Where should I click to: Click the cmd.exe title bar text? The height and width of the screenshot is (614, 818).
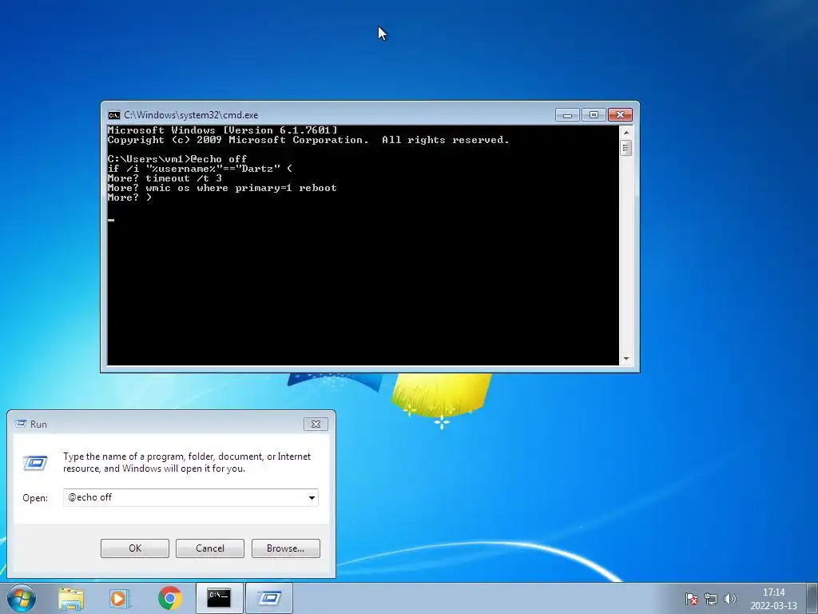coord(191,115)
